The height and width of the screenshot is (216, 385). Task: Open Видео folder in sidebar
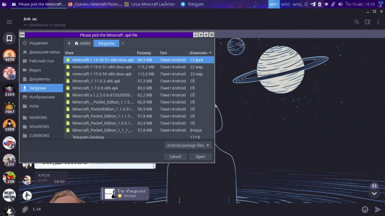click(42, 70)
